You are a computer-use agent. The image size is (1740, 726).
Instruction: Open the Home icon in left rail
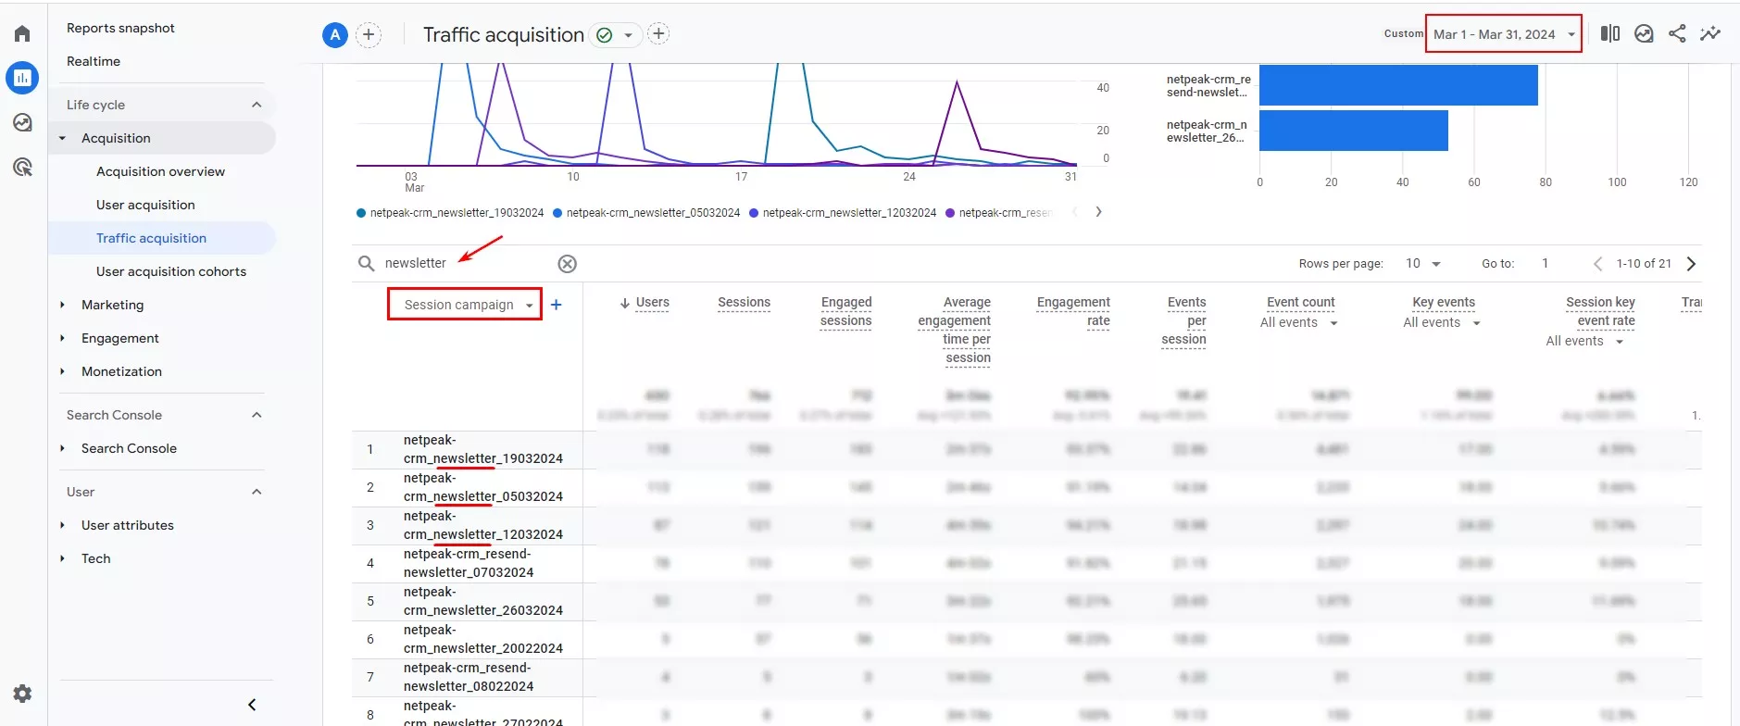22,34
